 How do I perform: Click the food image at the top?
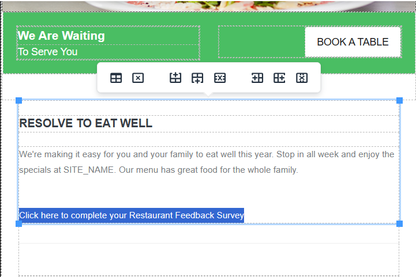(x=208, y=6)
